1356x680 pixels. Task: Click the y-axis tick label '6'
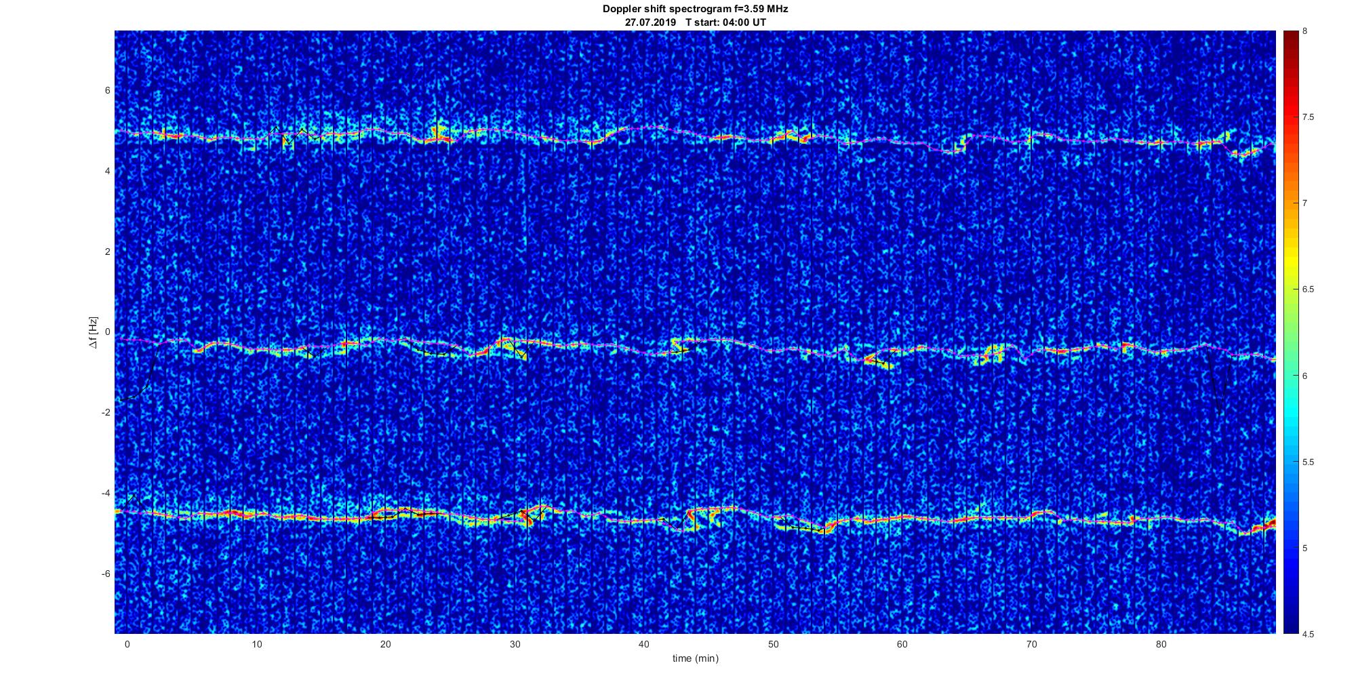tap(108, 91)
